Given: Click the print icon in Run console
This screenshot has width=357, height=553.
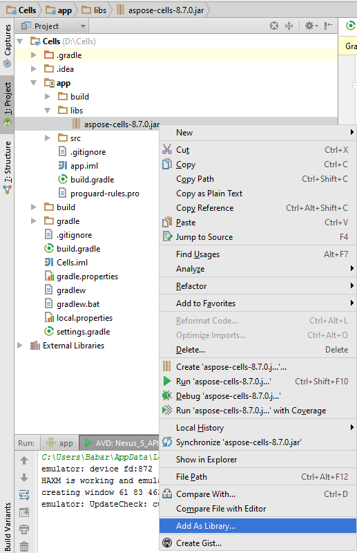Looking at the screenshot, I should point(24,529).
